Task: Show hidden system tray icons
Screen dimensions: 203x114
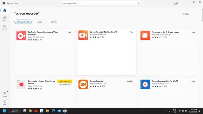Action: [x=166, y=111]
